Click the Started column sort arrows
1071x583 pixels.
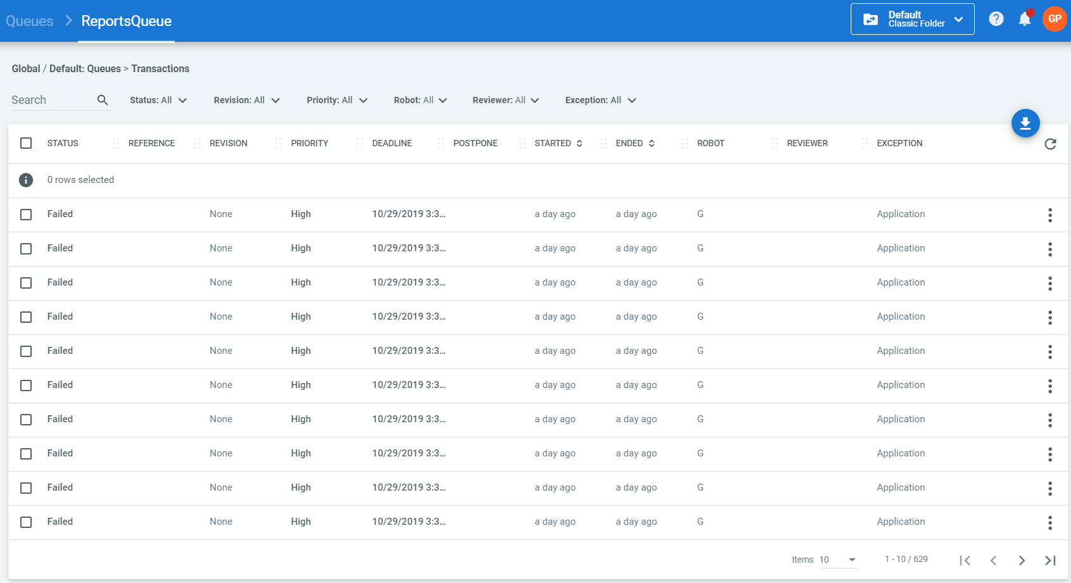coord(579,144)
